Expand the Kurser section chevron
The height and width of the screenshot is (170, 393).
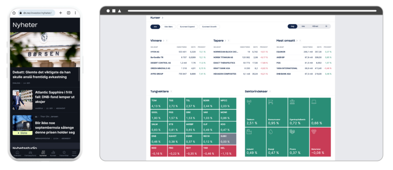tap(162, 18)
